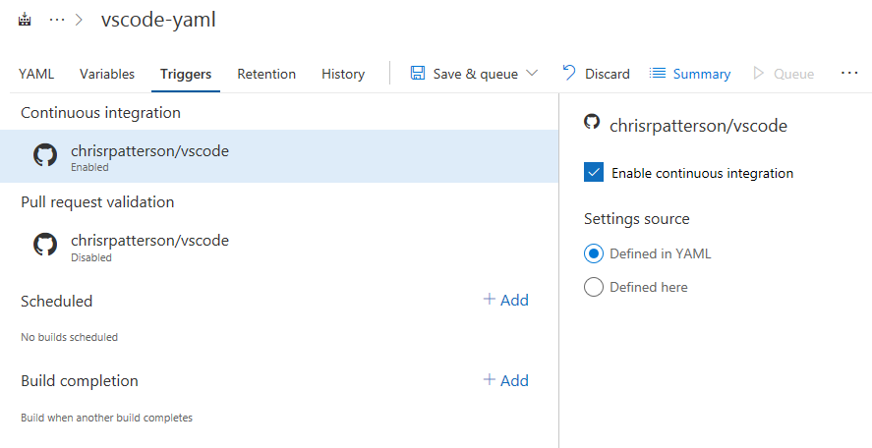Click GitHub icon under Continuous integration

click(45, 155)
